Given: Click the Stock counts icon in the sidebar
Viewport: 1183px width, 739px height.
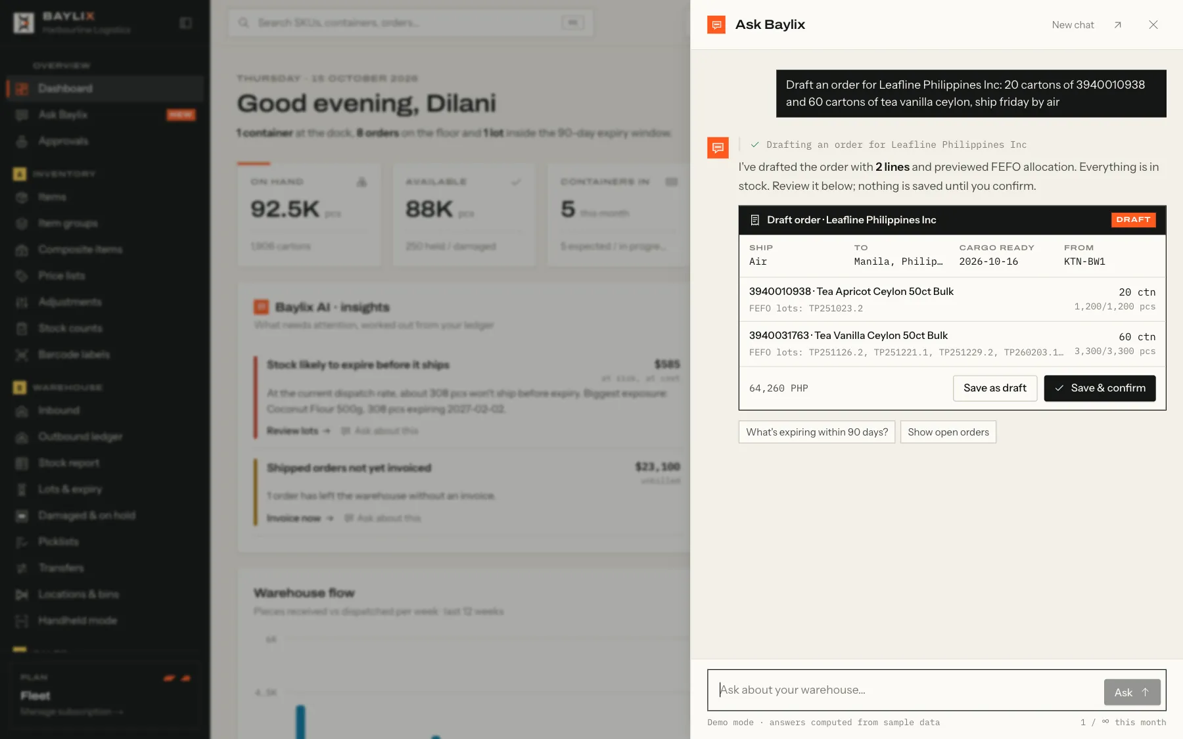Looking at the screenshot, I should (22, 328).
